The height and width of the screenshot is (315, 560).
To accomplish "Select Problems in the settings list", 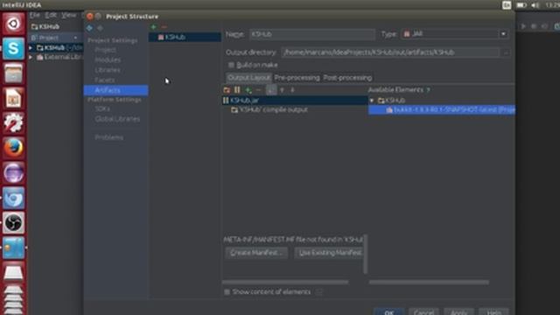I will (x=108, y=137).
